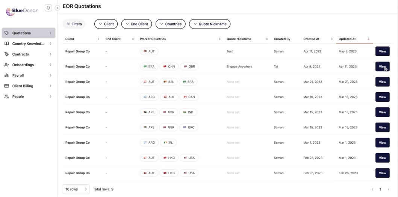Image resolution: width=398 pixels, height=197 pixels.
Task: Click the Quotations tag icon in sidebar
Action: 7,33
